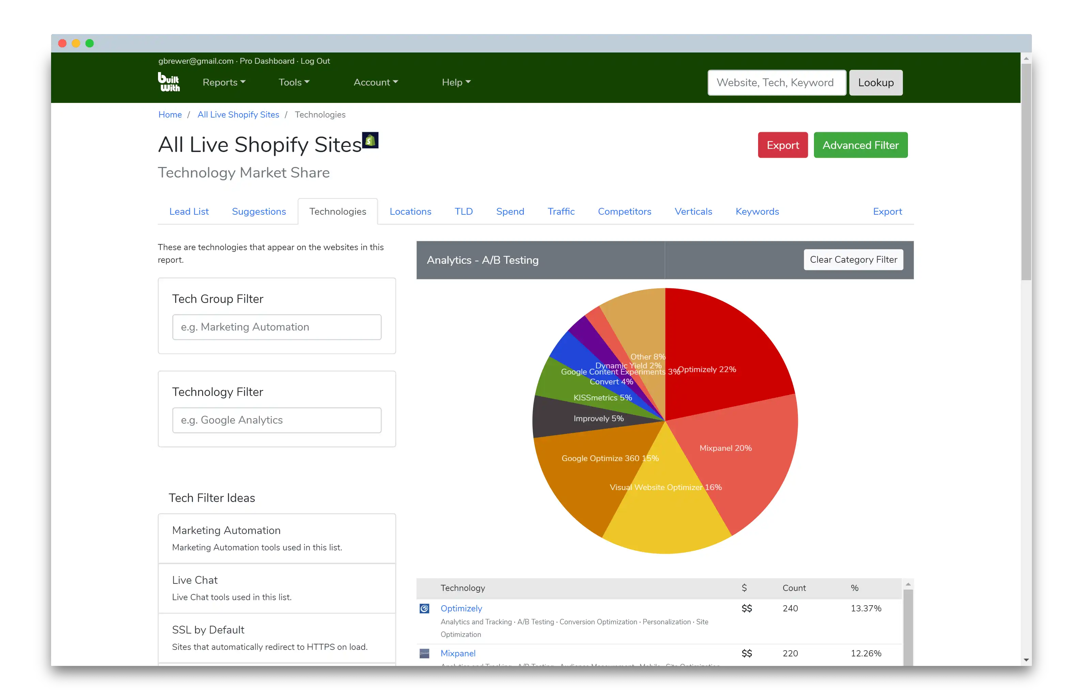The image size is (1083, 700).
Task: Click the green macOS window zoom button
Action: pos(90,43)
